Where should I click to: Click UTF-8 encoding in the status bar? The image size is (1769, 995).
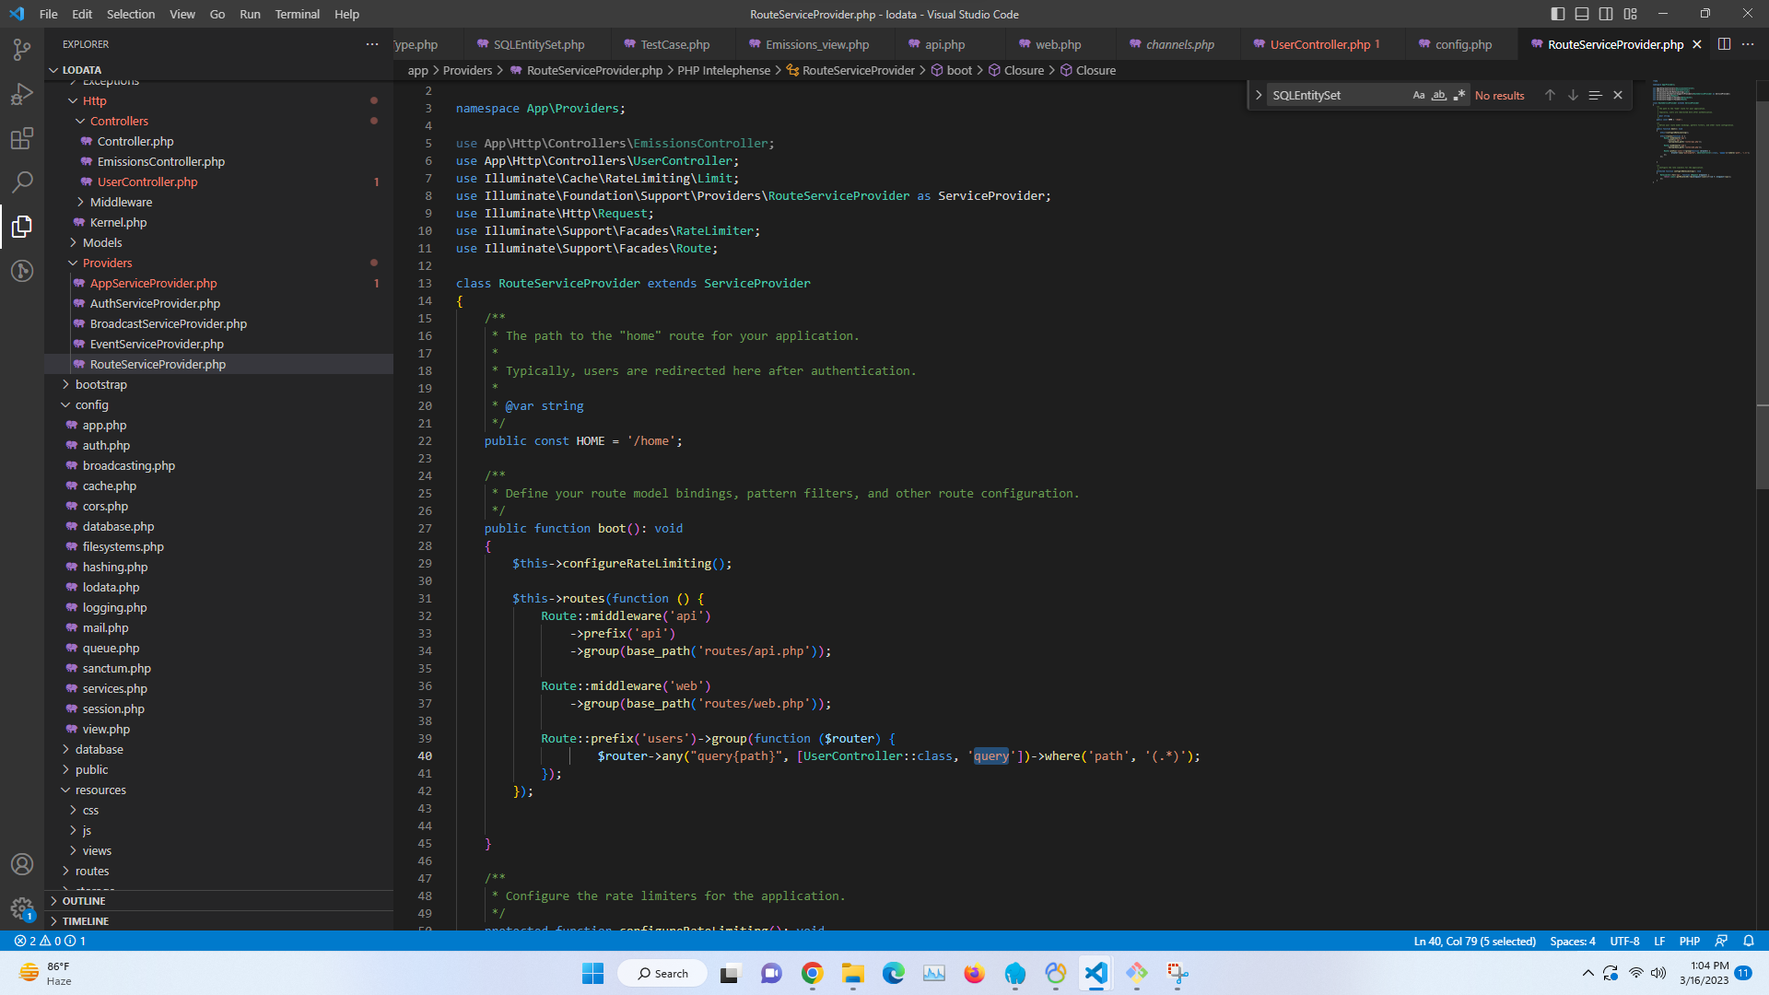click(1624, 941)
